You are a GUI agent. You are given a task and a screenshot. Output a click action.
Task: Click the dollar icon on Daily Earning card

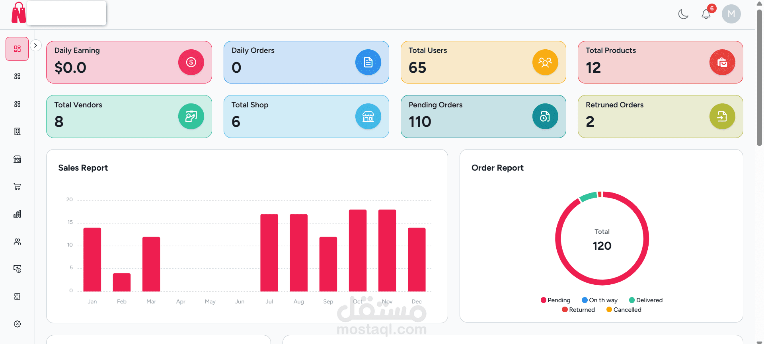(191, 62)
